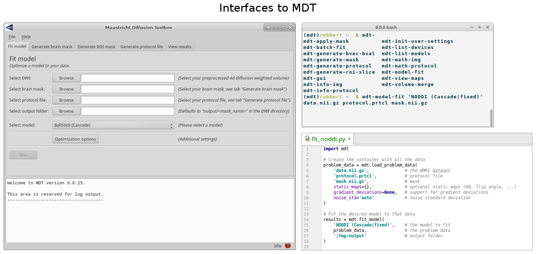This screenshot has width=536, height=254.
Task: Maximize the bash terminal window
Action: pyautogui.click(x=480, y=27)
